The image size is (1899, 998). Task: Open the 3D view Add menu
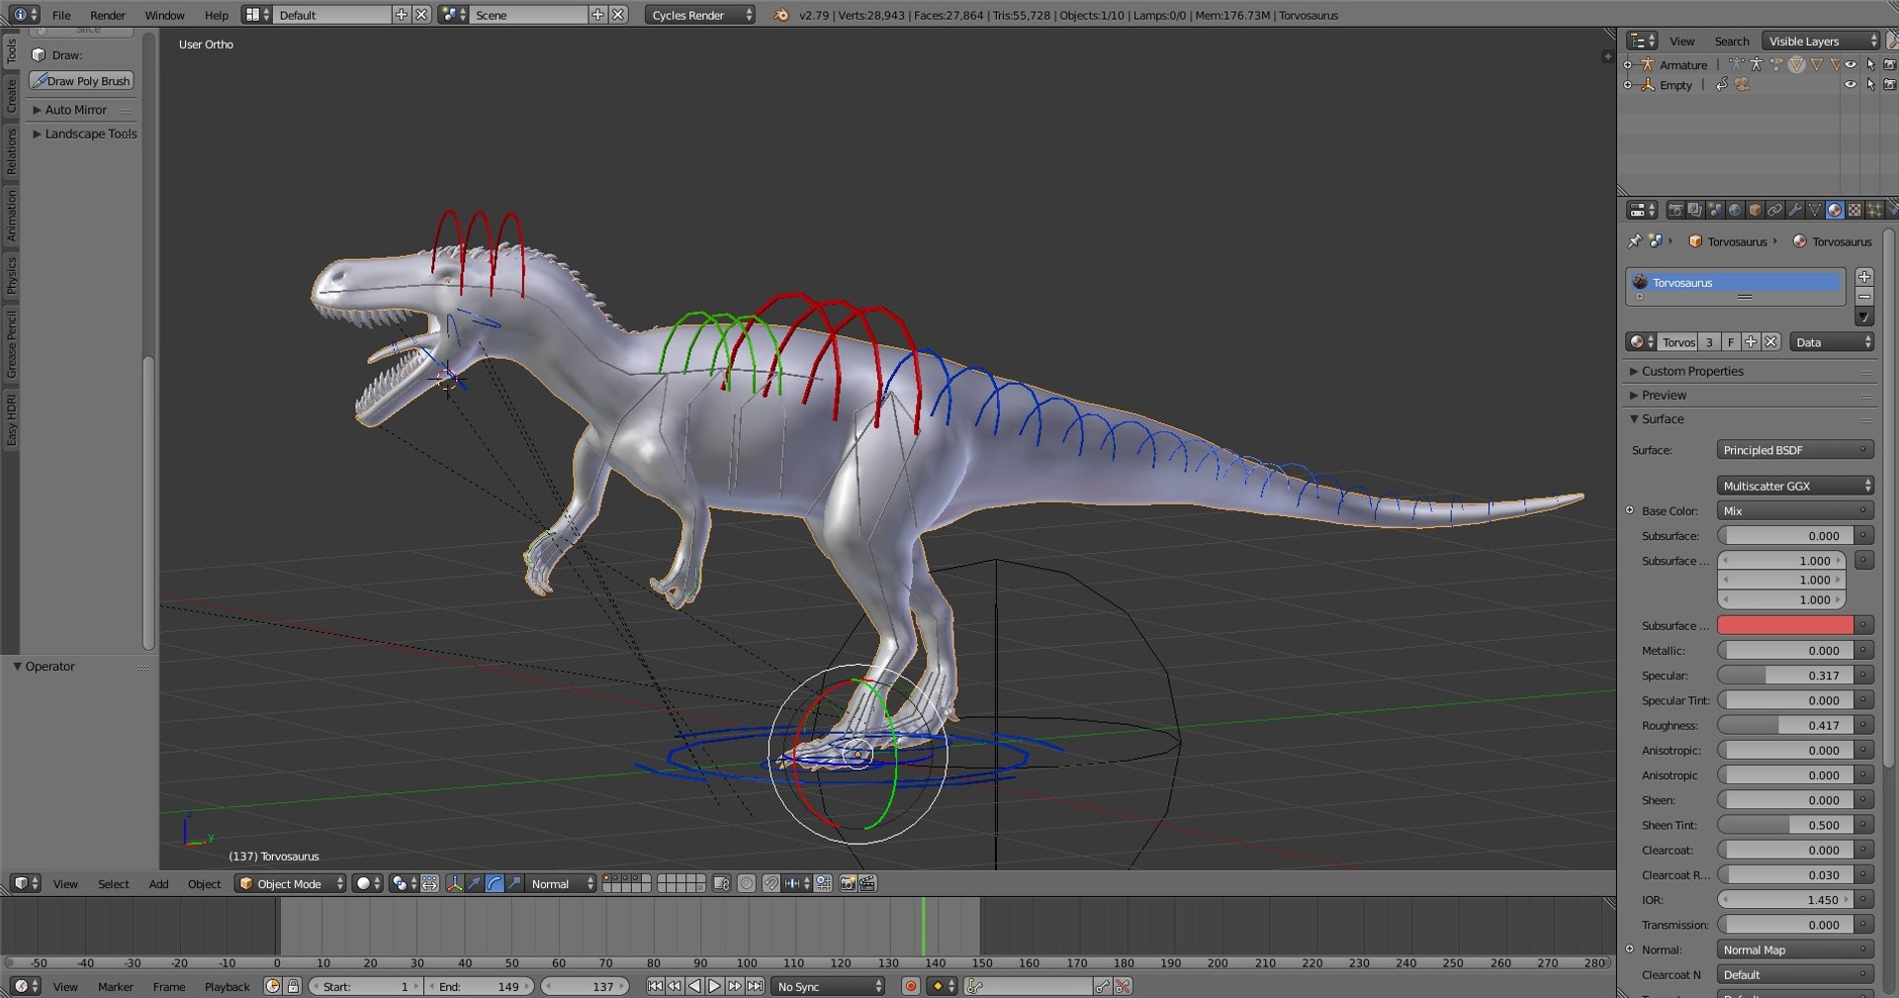coord(158,883)
